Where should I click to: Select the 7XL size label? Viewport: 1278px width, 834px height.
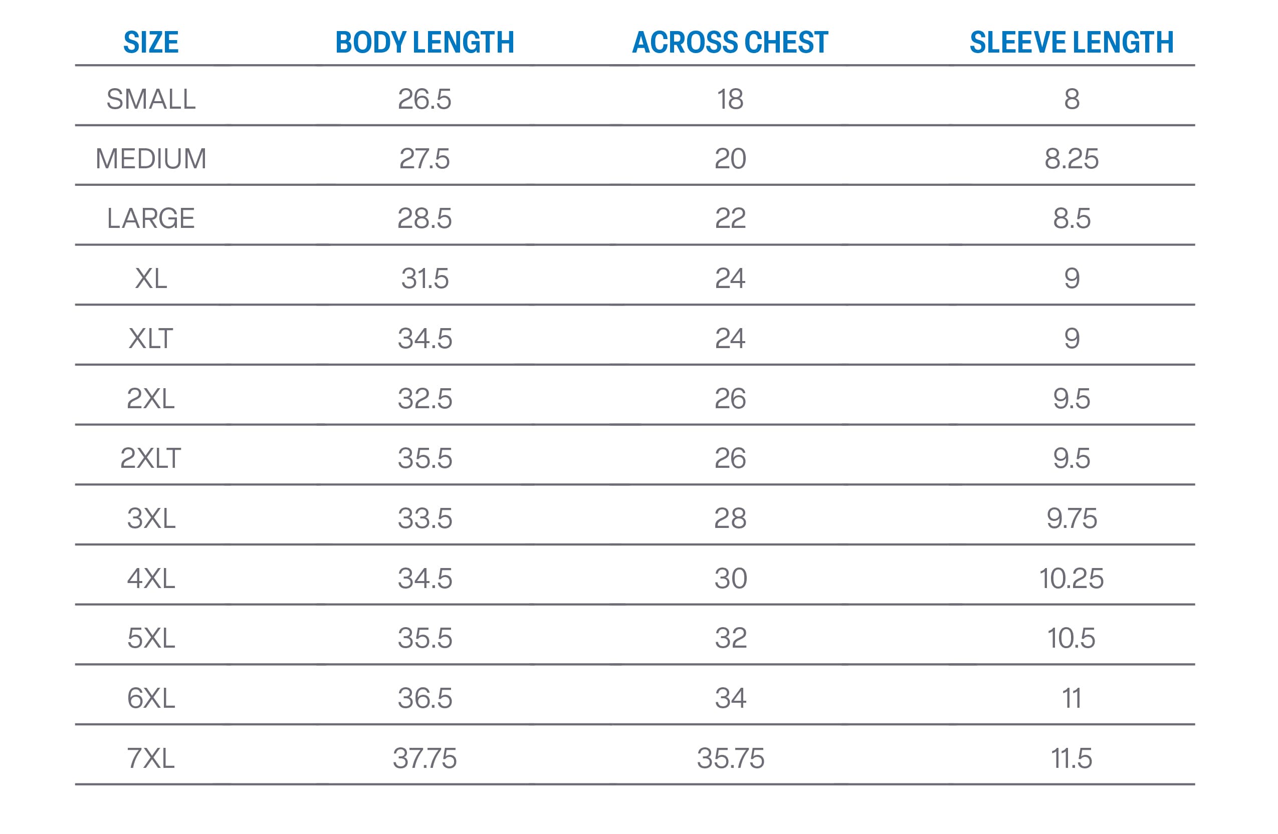pyautogui.click(x=151, y=758)
